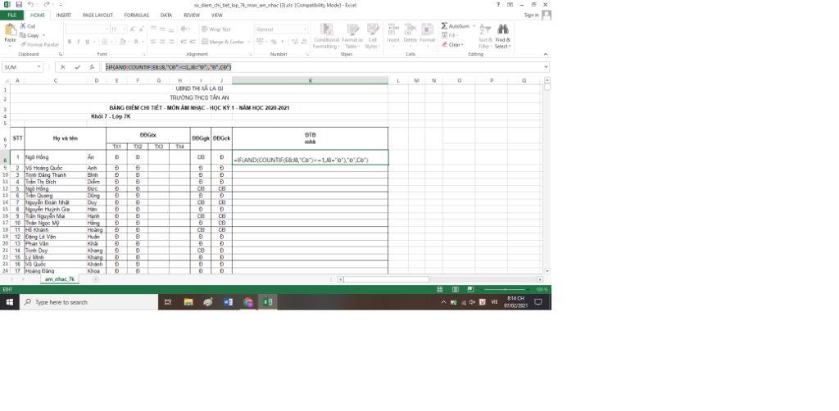
Task: Toggle Wrap Text
Action: point(216,29)
